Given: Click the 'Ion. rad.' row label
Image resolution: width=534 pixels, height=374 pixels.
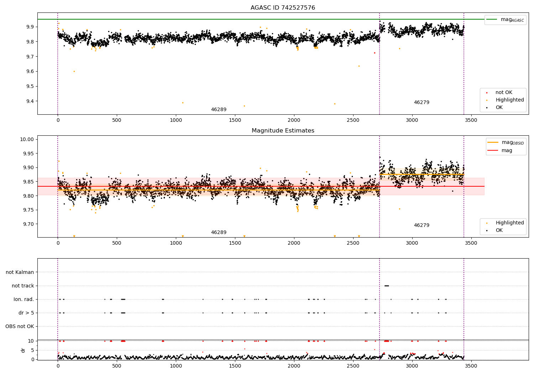Looking at the screenshot, I should [x=24, y=300].
